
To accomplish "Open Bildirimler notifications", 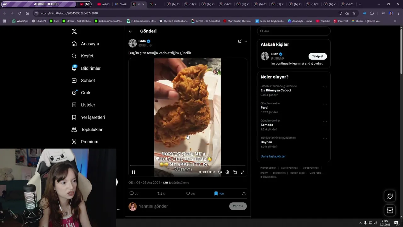I will click(86, 68).
